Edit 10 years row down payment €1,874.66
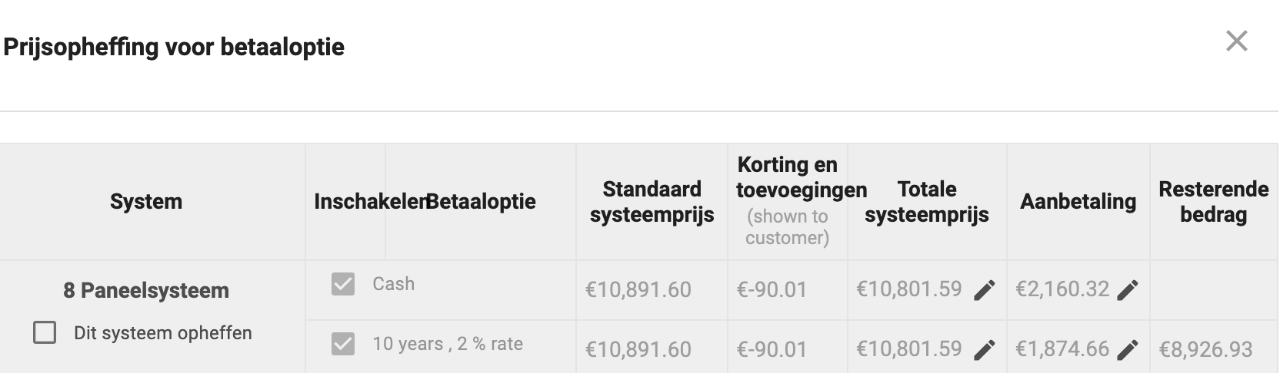1280x373 pixels. pyautogui.click(x=1127, y=350)
